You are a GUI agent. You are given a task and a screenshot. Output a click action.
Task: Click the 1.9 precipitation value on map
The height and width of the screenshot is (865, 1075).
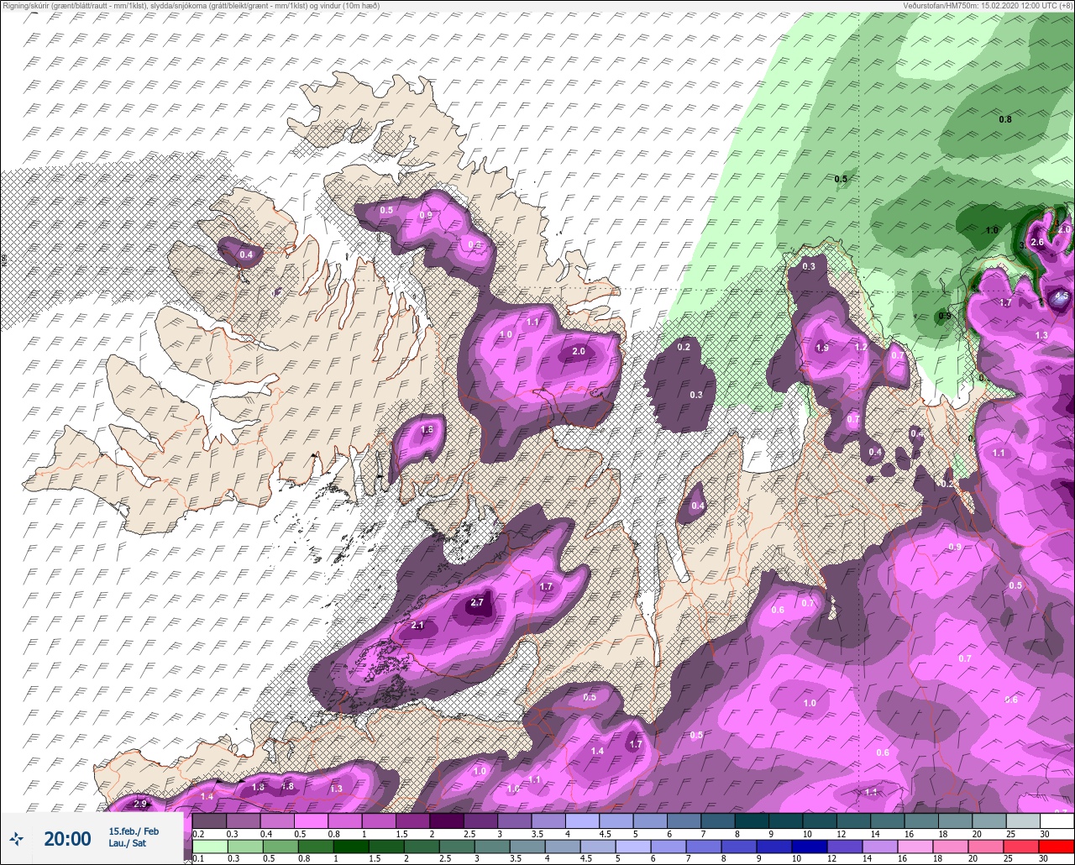point(822,348)
